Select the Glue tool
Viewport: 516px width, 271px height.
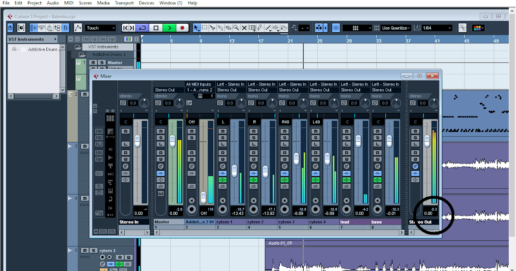pyautogui.click(x=220, y=28)
